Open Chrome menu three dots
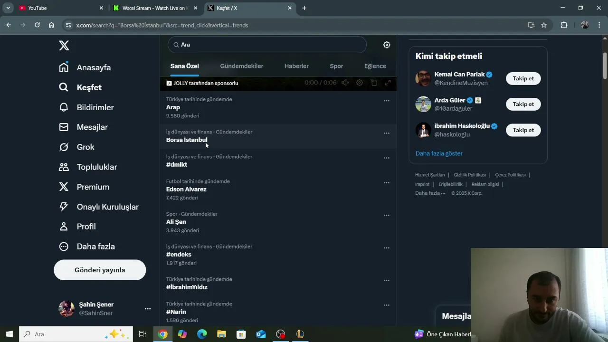 (x=599, y=25)
